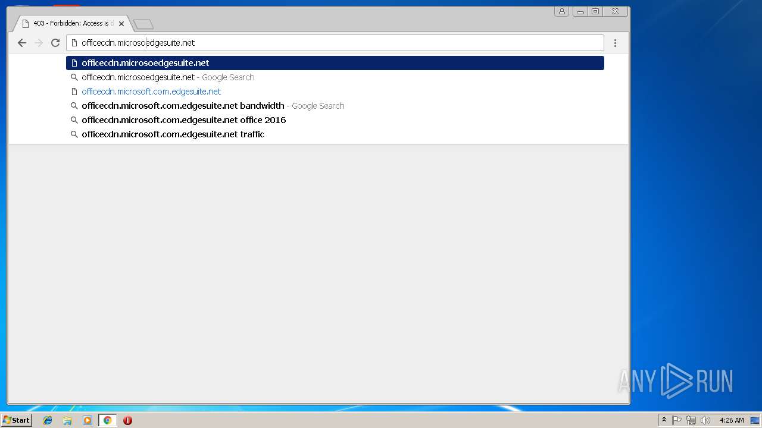Viewport: 762px width, 428px height.
Task: Open the Chrome profile user button
Action: [561, 11]
